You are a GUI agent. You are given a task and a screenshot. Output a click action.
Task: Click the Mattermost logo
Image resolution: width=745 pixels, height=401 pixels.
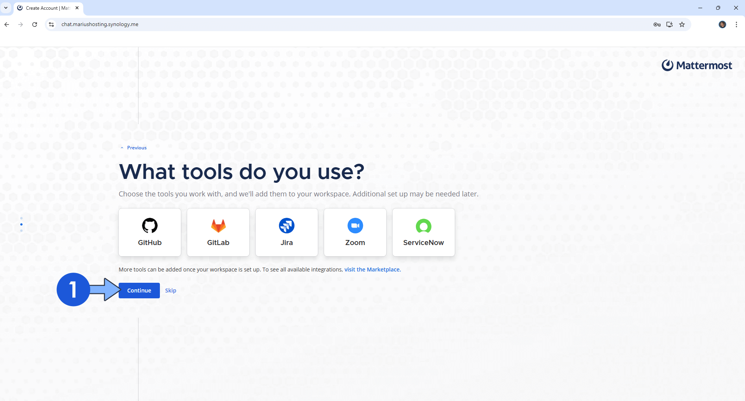point(697,65)
